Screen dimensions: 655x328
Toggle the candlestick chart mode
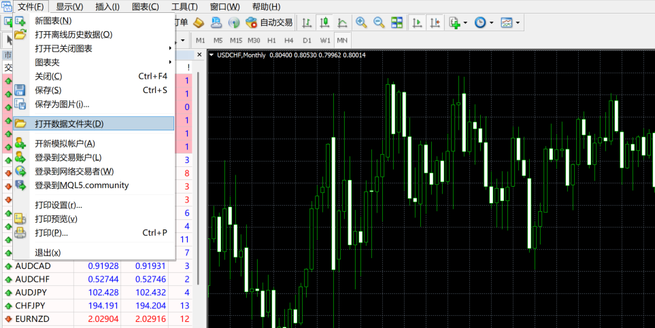pyautogui.click(x=324, y=22)
